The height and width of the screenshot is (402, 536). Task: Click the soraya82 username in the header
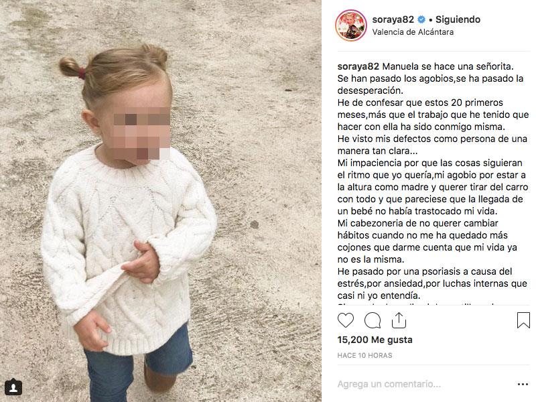click(393, 19)
